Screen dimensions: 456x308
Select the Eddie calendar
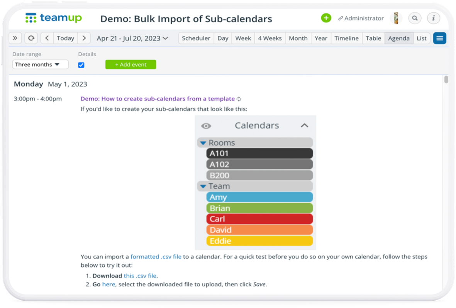[x=259, y=241]
